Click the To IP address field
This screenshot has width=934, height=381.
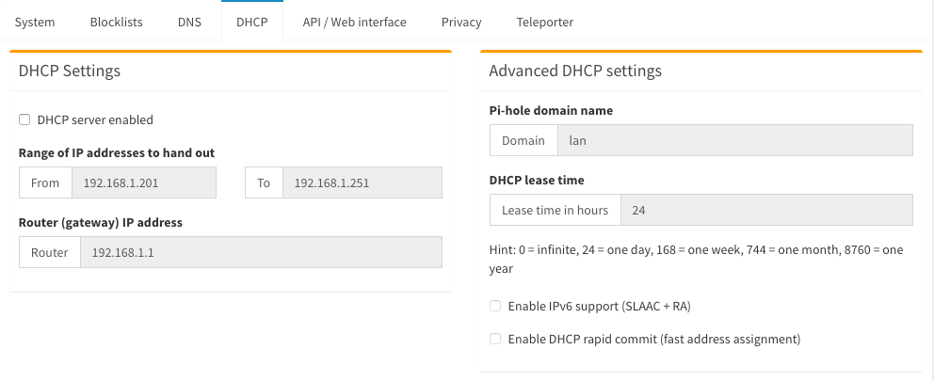coord(362,183)
